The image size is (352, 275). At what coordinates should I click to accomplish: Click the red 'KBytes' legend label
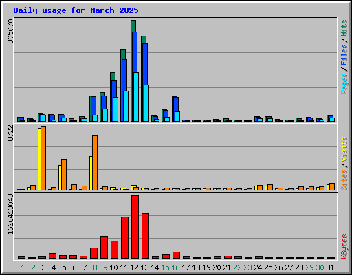(344, 247)
